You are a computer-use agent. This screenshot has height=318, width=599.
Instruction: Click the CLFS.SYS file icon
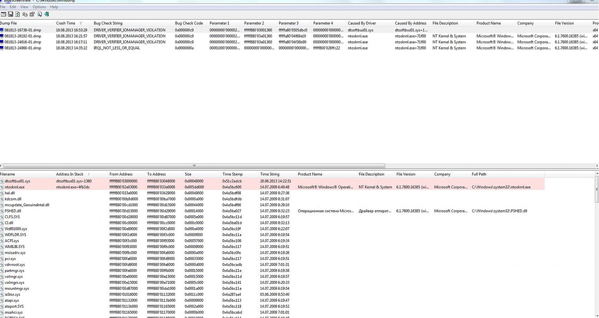(2, 217)
